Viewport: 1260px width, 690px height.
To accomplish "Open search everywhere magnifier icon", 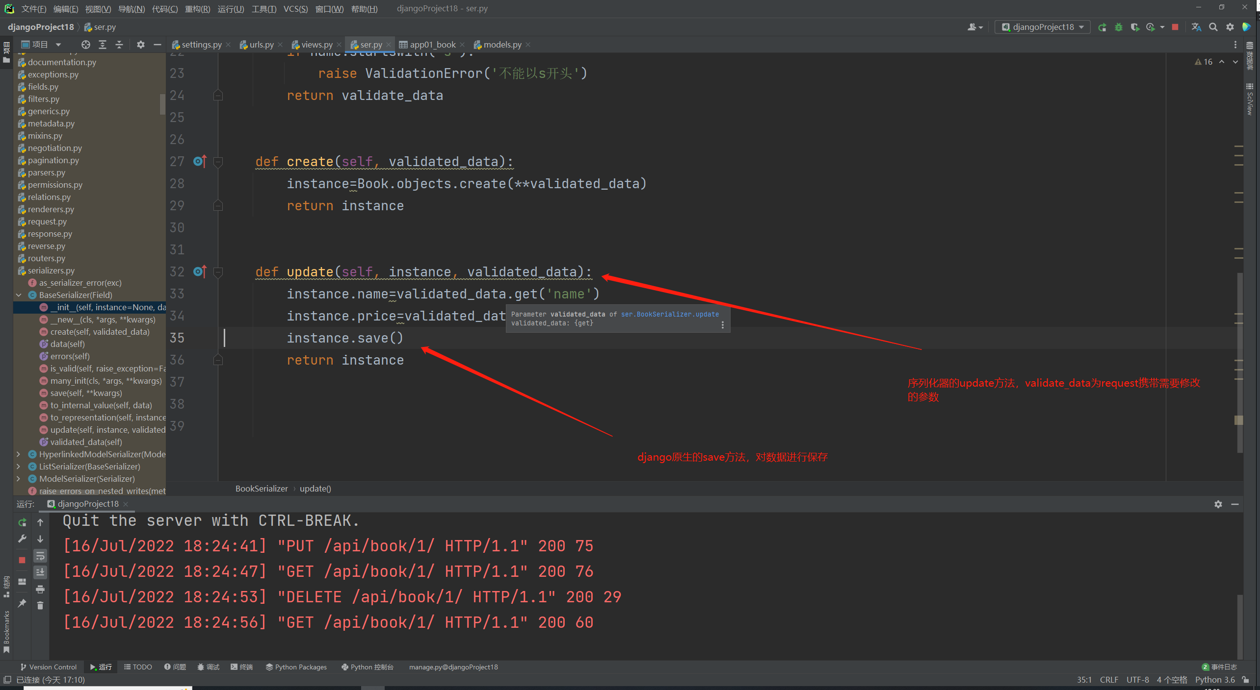I will pyautogui.click(x=1213, y=27).
